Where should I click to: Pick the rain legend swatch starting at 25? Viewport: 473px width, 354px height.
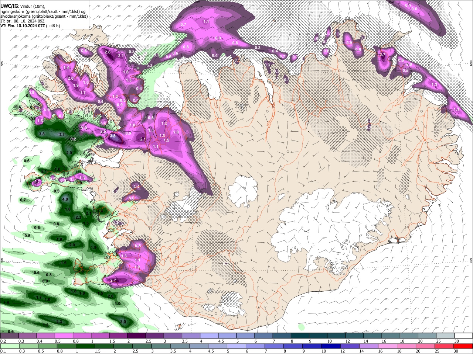pyautogui.click(x=444, y=346)
